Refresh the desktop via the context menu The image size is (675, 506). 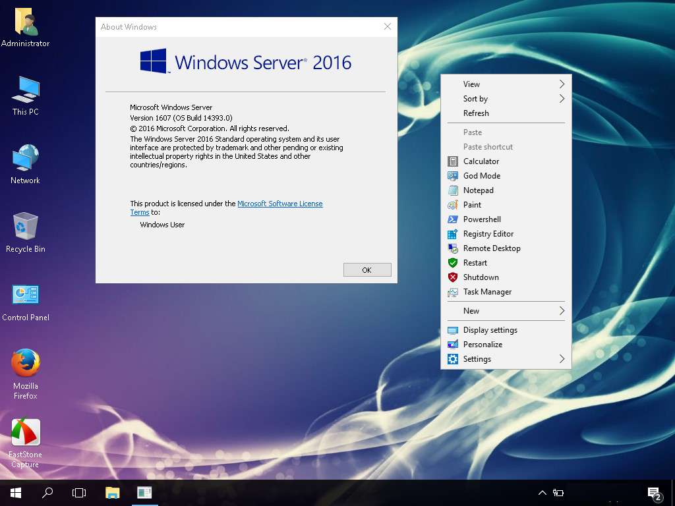click(x=477, y=113)
